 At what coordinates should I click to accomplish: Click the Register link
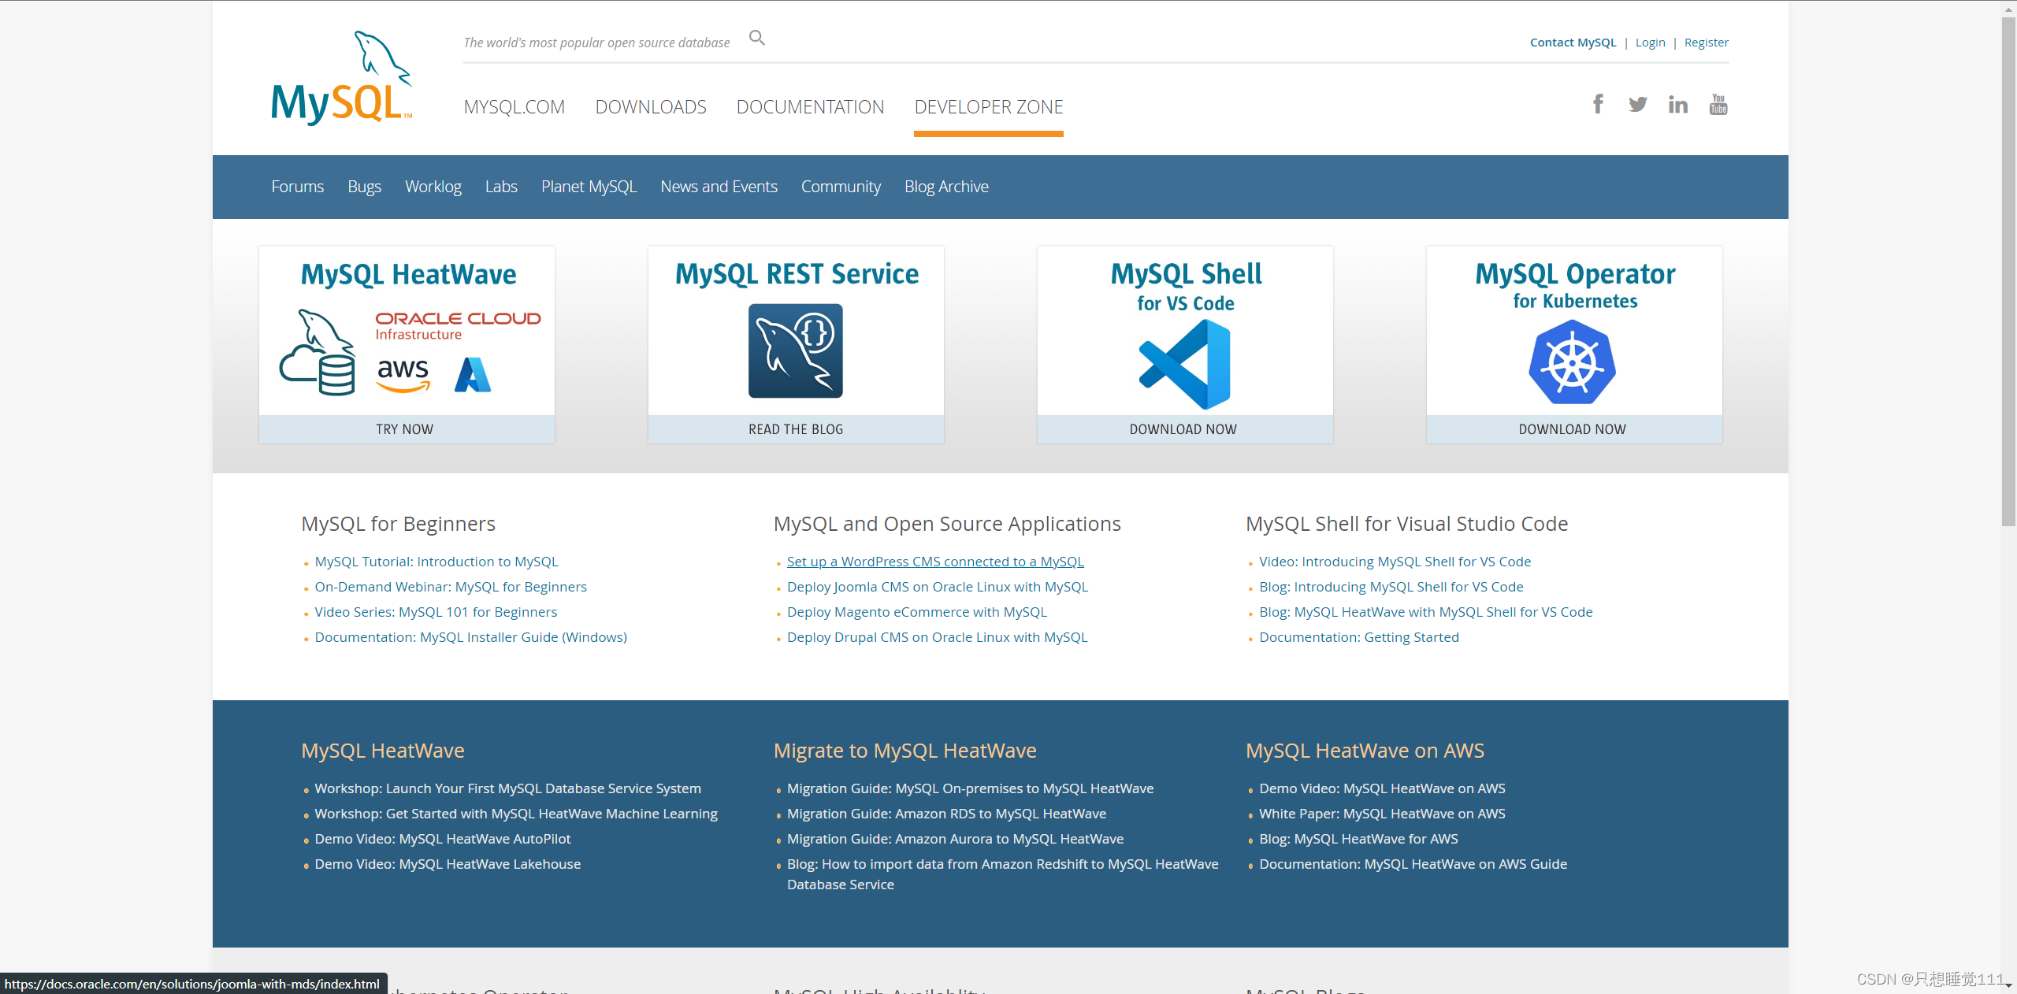(1706, 43)
